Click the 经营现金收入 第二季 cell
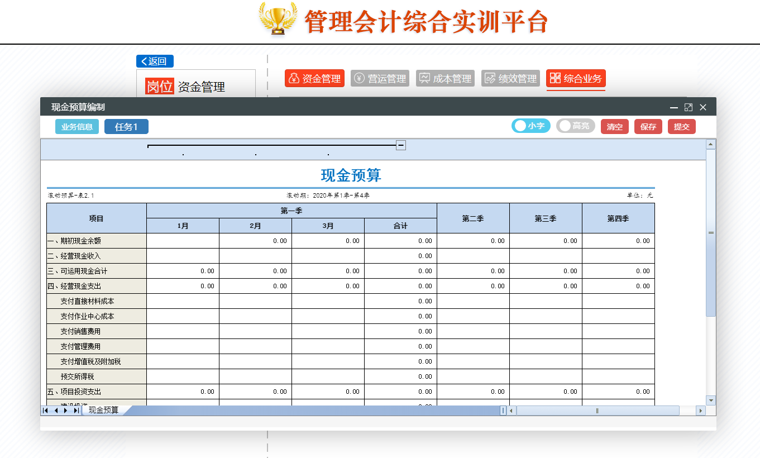The image size is (760, 458). [474, 256]
